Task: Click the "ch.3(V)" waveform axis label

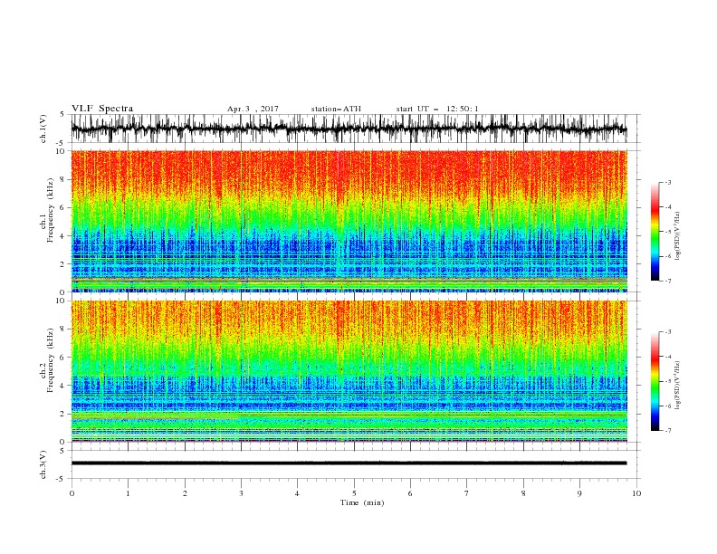Action: 43,464
